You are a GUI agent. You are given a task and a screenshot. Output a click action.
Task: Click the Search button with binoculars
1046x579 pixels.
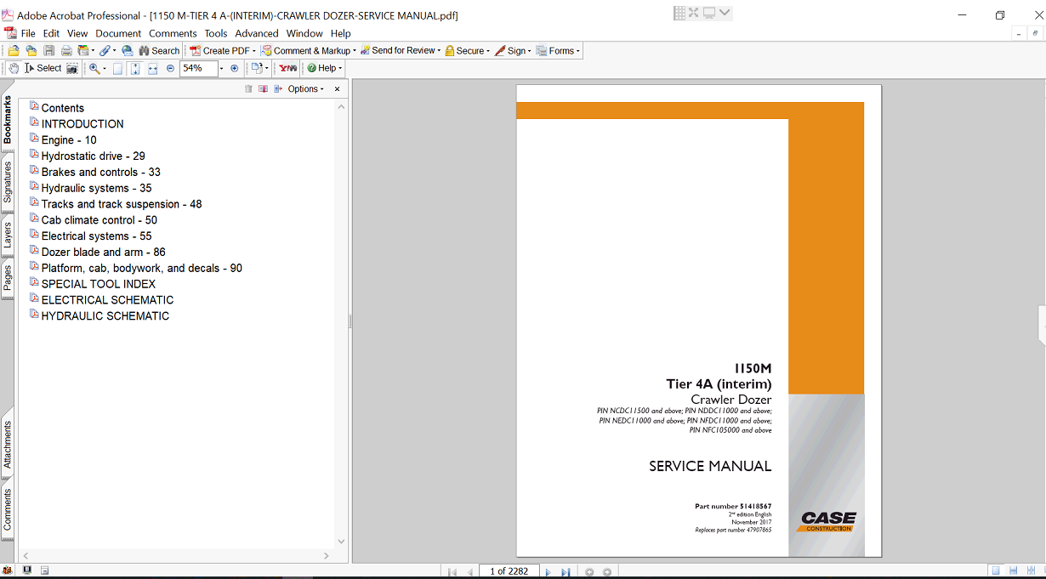[x=159, y=51]
